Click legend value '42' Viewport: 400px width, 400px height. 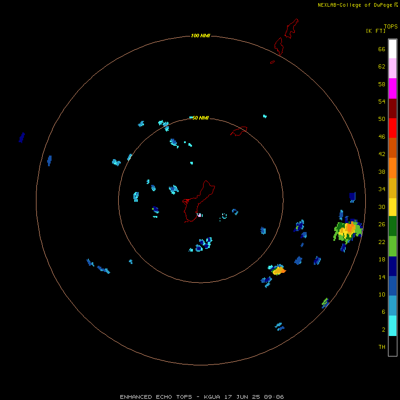(382, 154)
